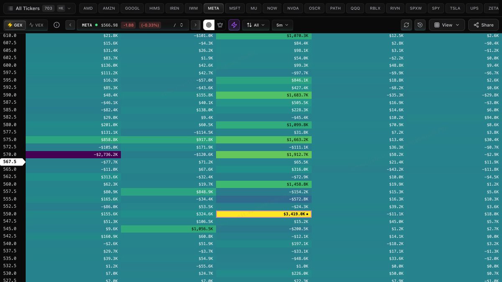Click the -$29.8K cell at strike 590
502x282 pixels.
[454, 95]
